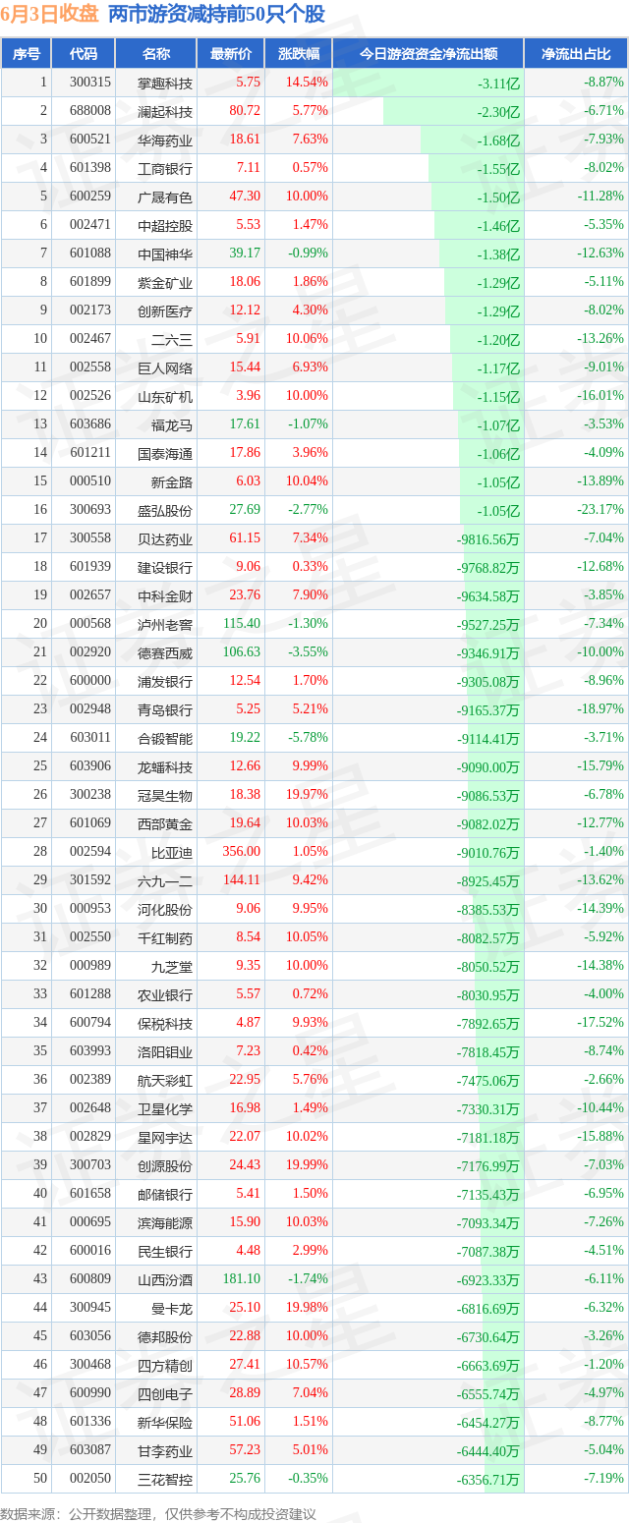Screen dimensions: 629x1523
Task: Select the title 两市游资减持前50只个股
Action: [x=216, y=14]
